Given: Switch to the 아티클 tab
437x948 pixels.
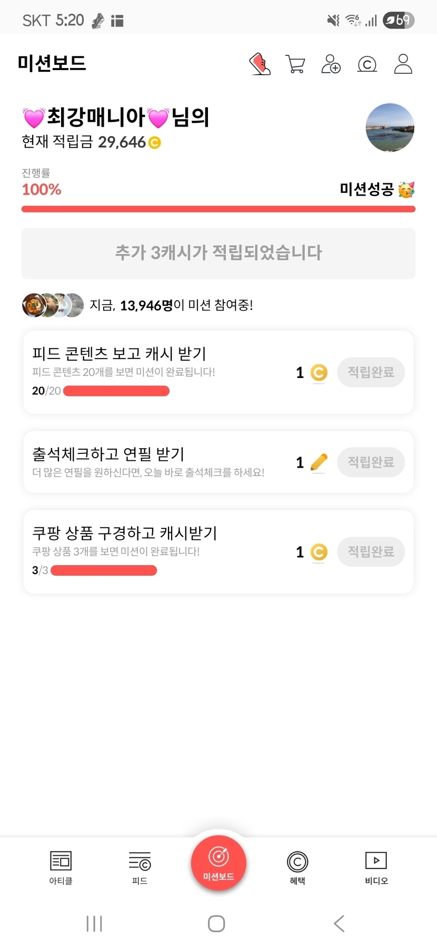Looking at the screenshot, I should pyautogui.click(x=61, y=867).
